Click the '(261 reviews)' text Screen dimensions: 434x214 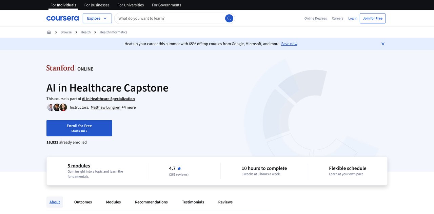[179, 174]
